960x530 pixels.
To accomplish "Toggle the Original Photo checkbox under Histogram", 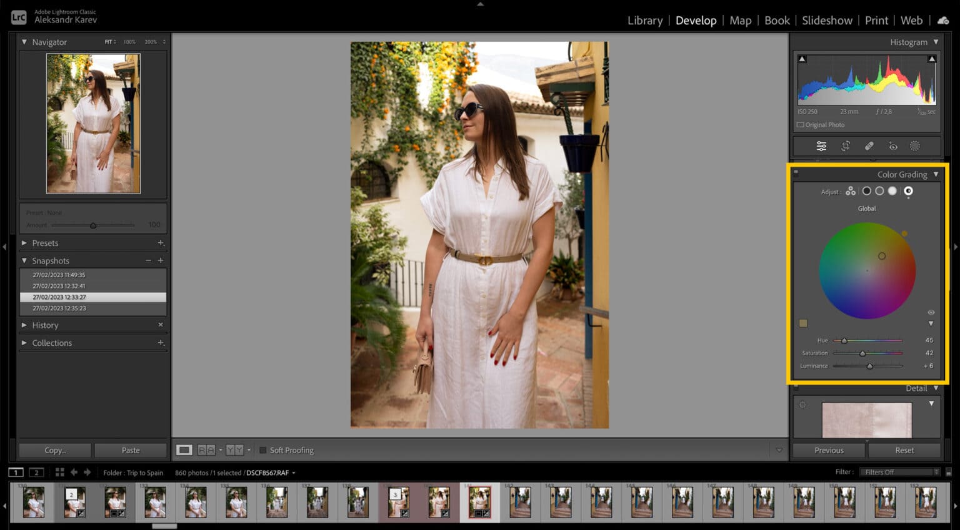I will (800, 124).
